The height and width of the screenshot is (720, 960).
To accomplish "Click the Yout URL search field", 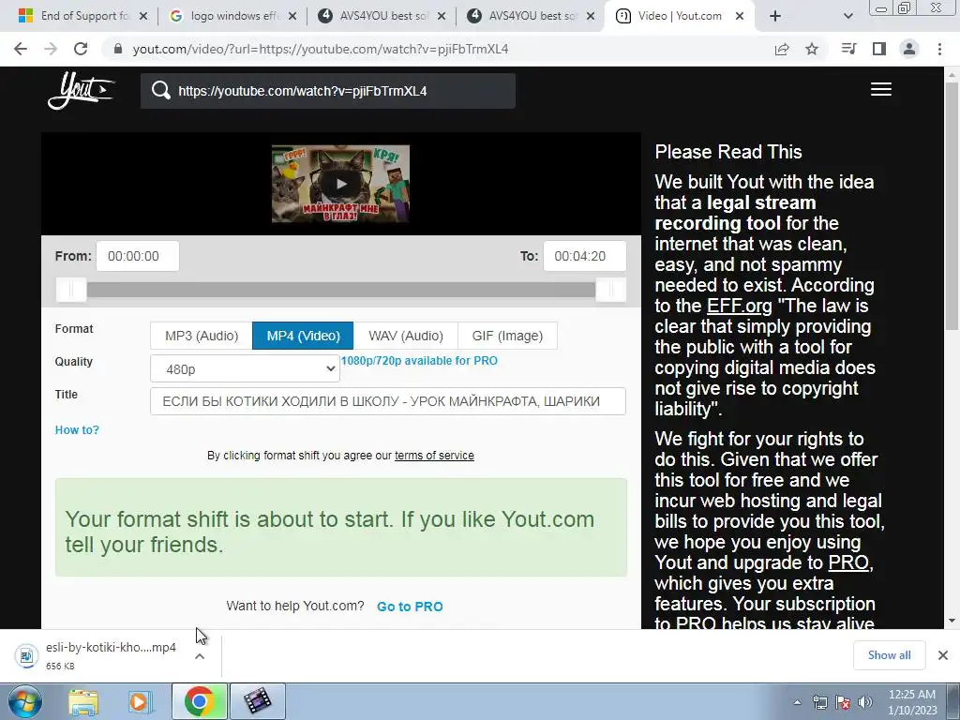I will tap(327, 91).
